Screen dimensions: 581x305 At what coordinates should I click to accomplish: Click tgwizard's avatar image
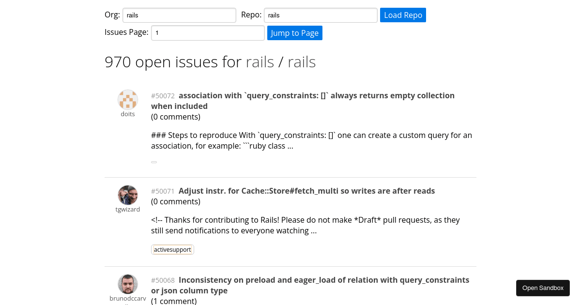[127, 195]
